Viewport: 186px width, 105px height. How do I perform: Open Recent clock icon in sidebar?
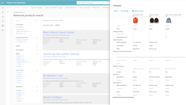point(3,21)
